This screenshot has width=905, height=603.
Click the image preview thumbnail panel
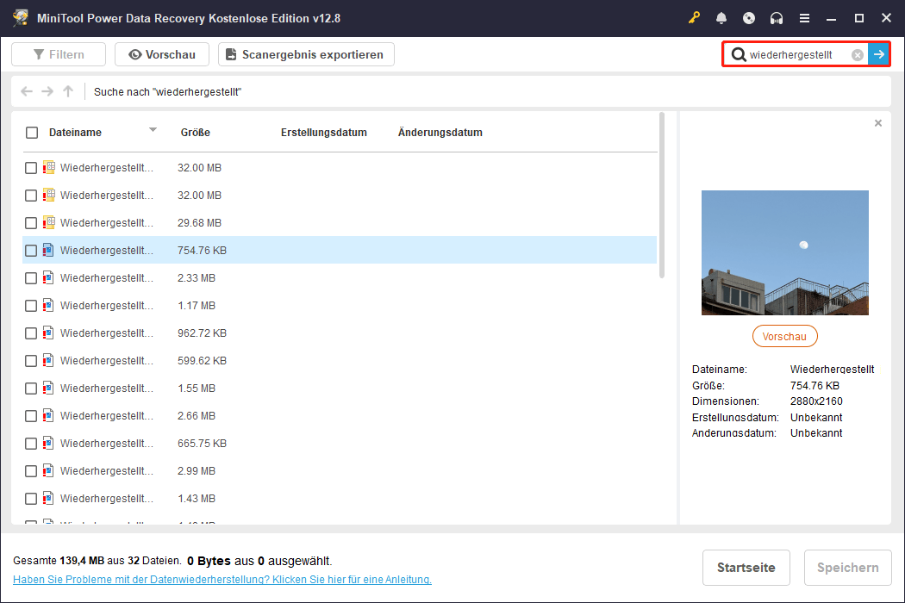[784, 252]
